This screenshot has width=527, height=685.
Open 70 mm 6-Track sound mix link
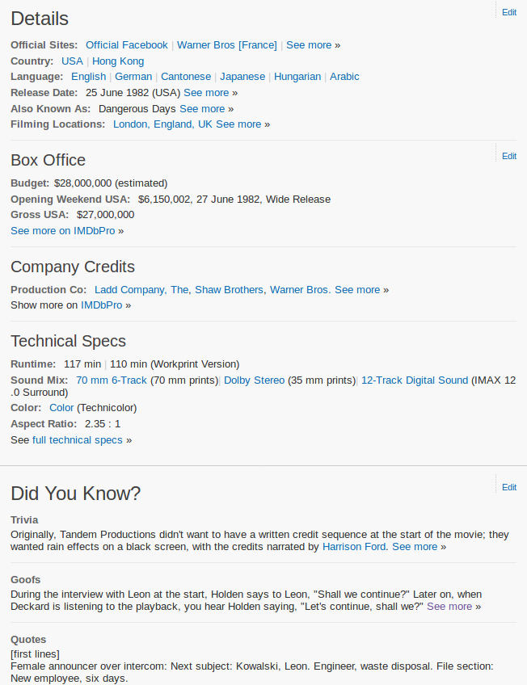[112, 380]
